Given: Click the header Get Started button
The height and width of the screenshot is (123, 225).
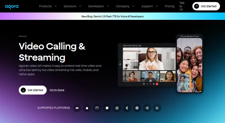Looking at the screenshot, I should 206,6.
